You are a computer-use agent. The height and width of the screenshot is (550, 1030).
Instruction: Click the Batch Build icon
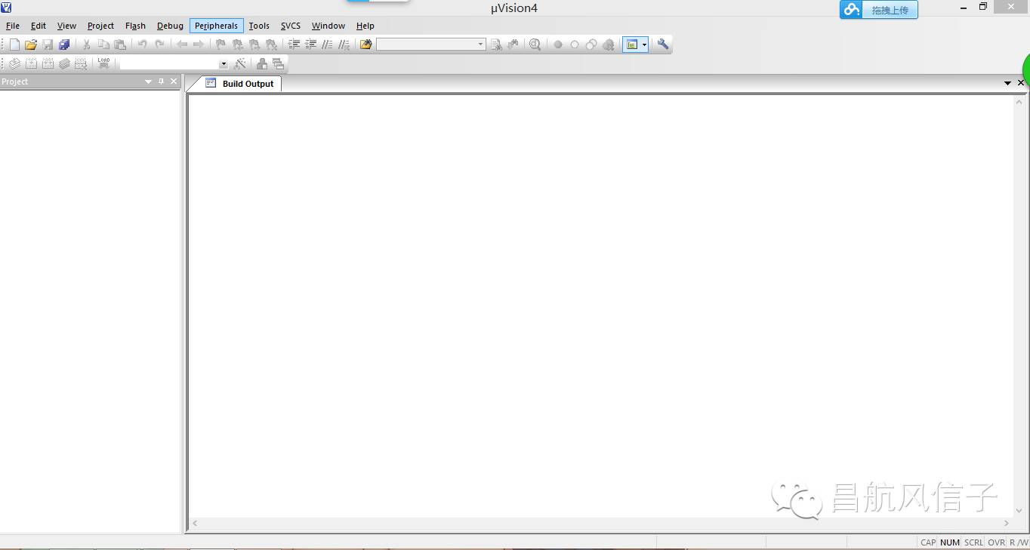tap(64, 63)
